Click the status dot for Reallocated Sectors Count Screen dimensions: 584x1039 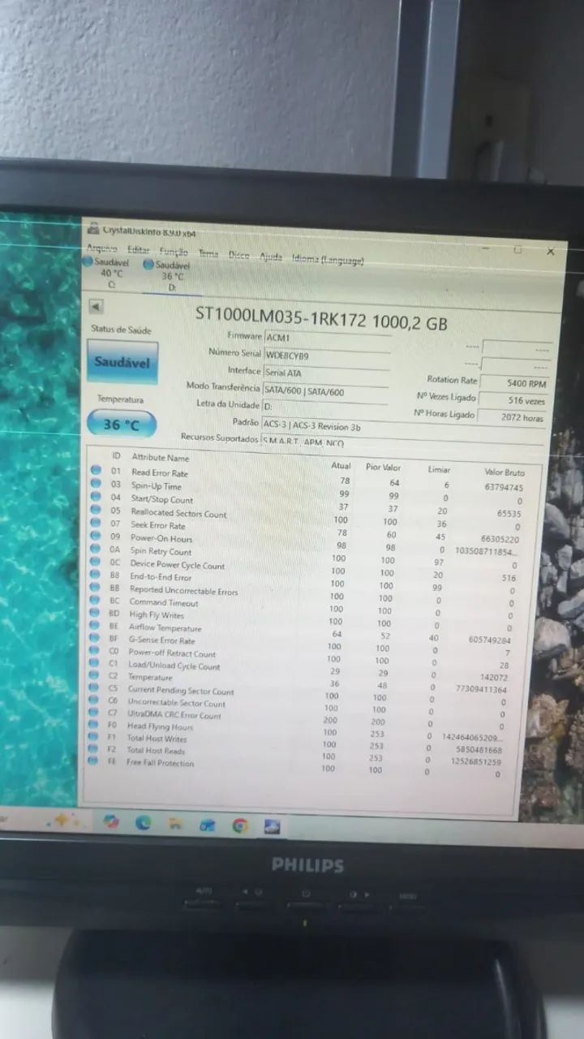[x=95, y=510]
